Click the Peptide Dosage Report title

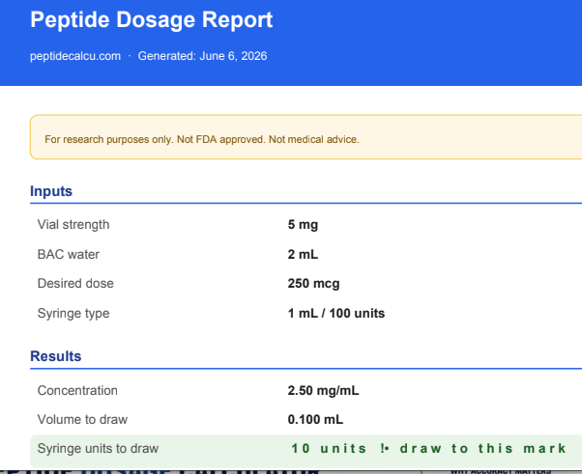tap(152, 19)
